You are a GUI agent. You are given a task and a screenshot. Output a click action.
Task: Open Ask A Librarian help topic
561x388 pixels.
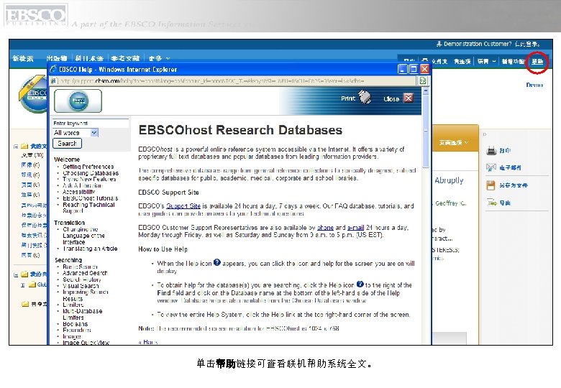[82, 185]
